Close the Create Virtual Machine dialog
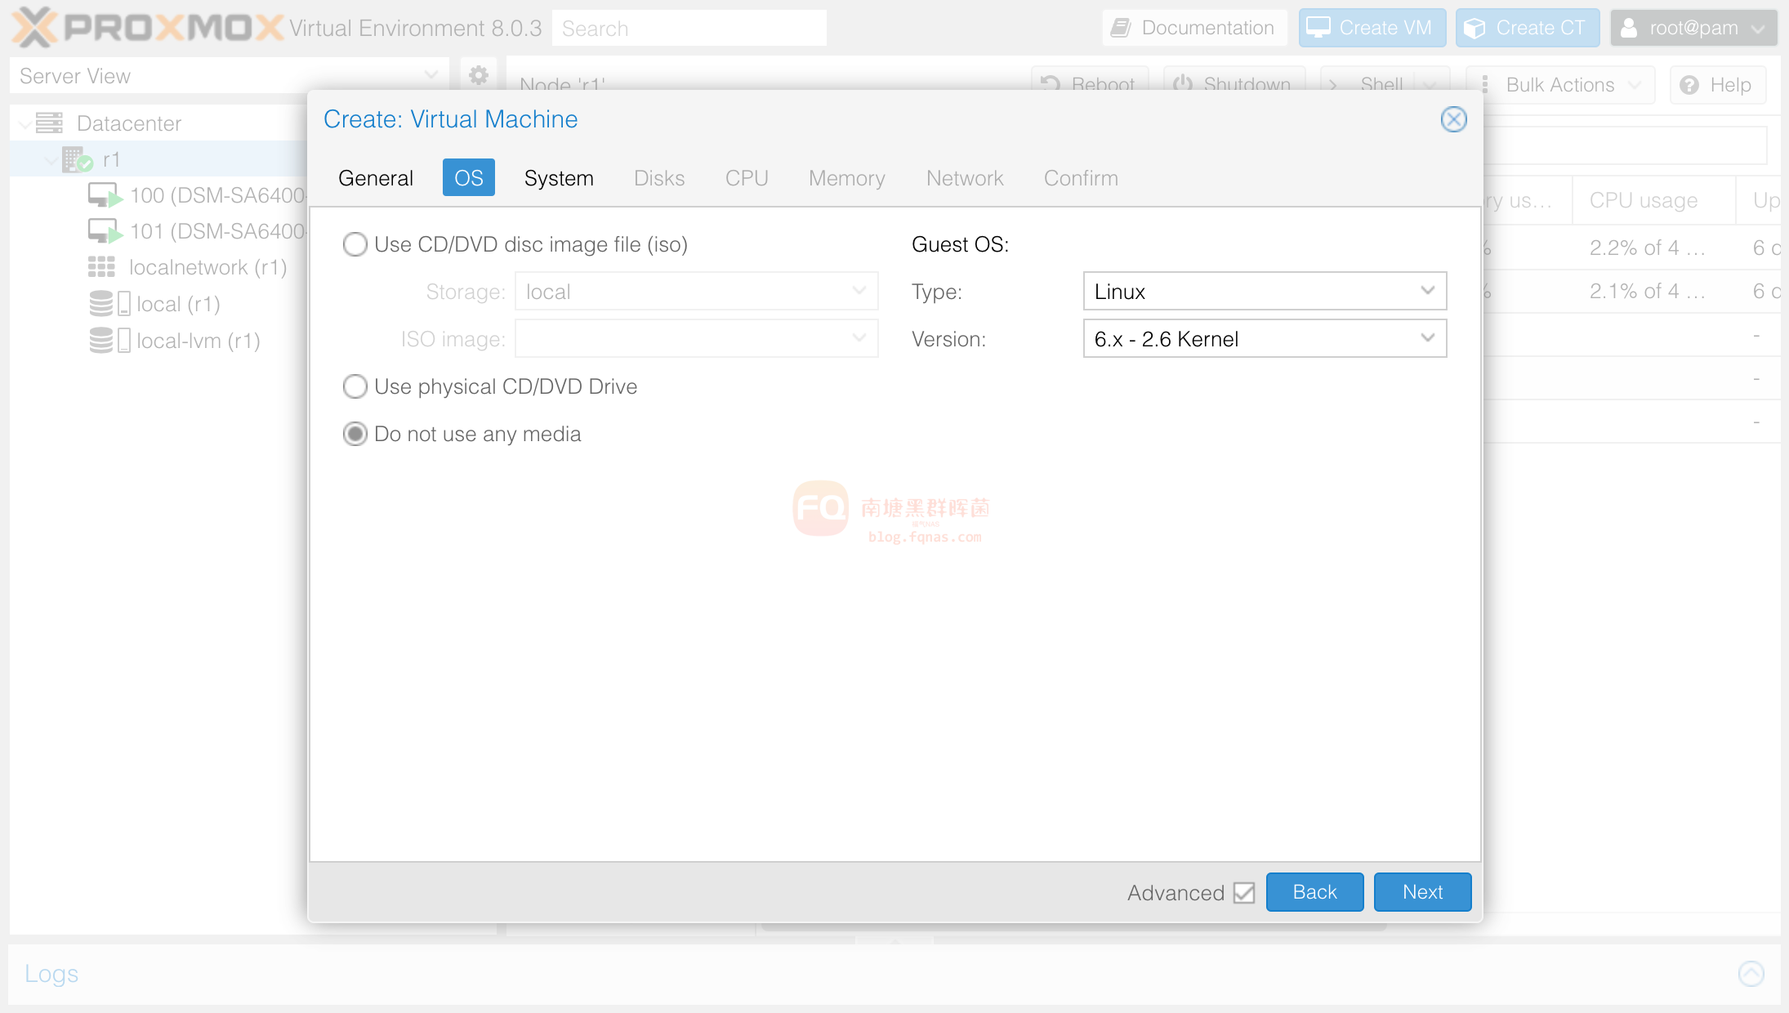1789x1013 pixels. [x=1453, y=119]
